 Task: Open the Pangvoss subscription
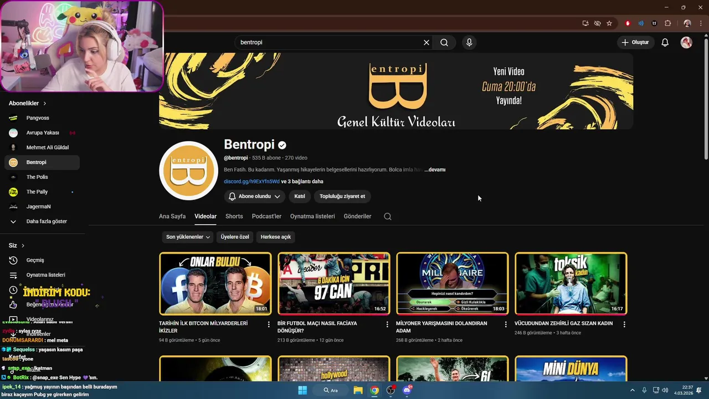[x=42, y=118]
